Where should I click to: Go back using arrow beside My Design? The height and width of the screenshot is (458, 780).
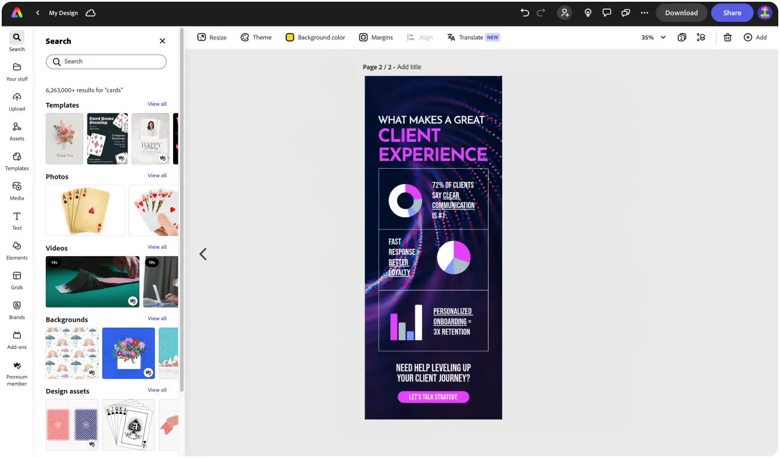(38, 13)
